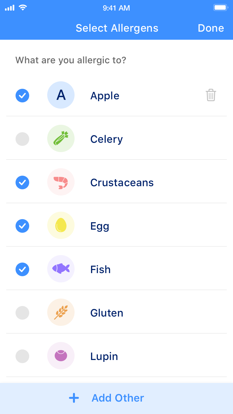Image resolution: width=233 pixels, height=414 pixels.
Task: Check the Gluten allergen checkbox
Action: [x=22, y=313]
